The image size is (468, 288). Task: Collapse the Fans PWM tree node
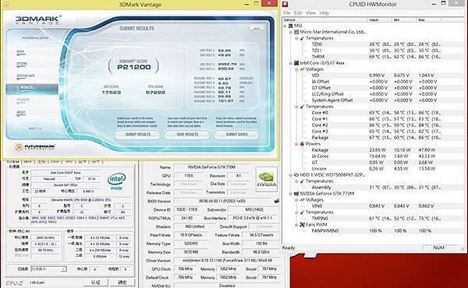click(x=296, y=225)
